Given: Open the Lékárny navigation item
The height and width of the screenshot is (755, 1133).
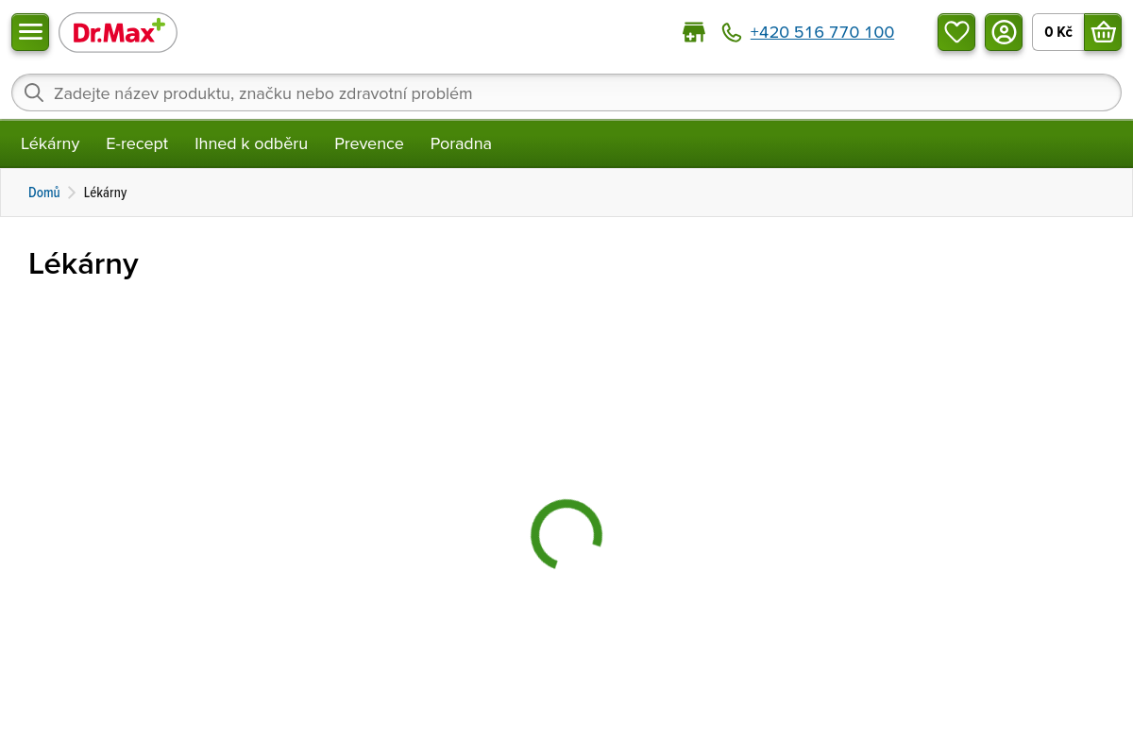Looking at the screenshot, I should (x=50, y=143).
